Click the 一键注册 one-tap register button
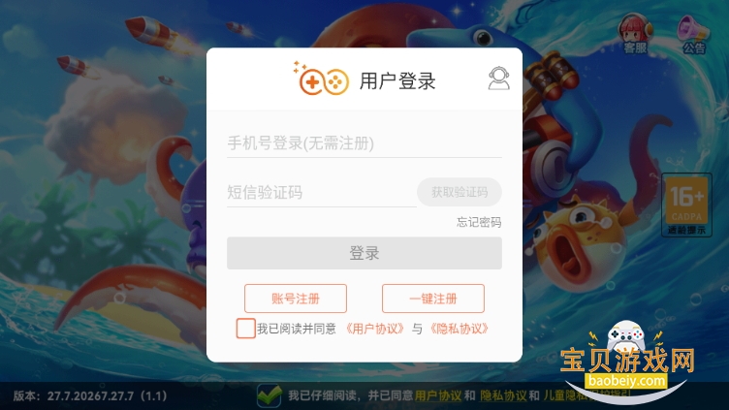Viewport: 729px width, 410px height. (432, 299)
